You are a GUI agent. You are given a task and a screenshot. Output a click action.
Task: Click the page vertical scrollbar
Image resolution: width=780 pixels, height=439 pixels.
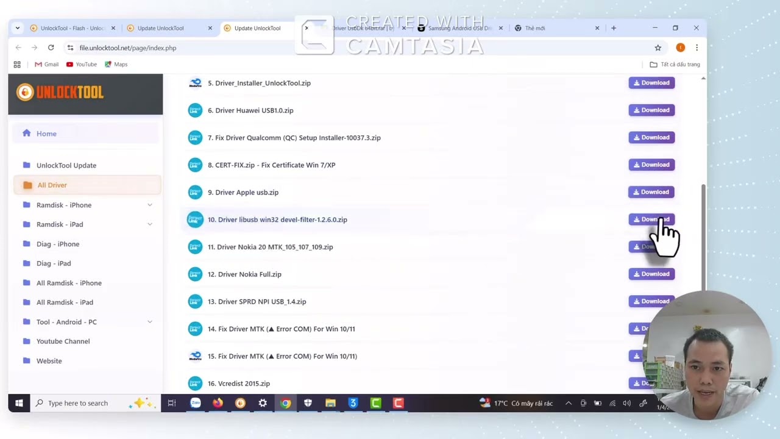tap(703, 238)
